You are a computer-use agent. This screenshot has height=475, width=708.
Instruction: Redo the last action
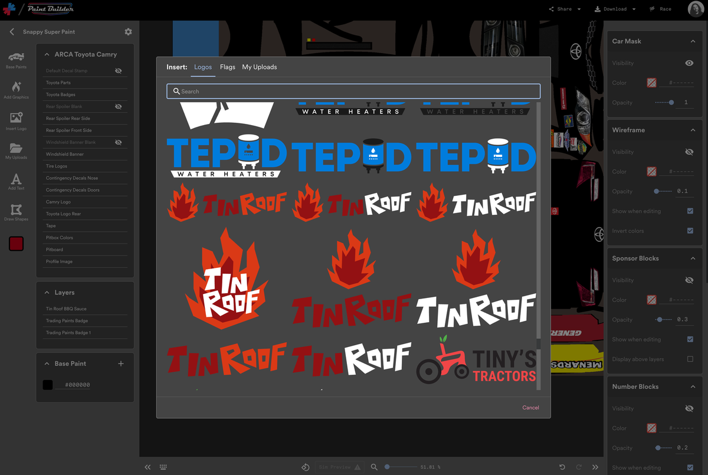coord(579,467)
